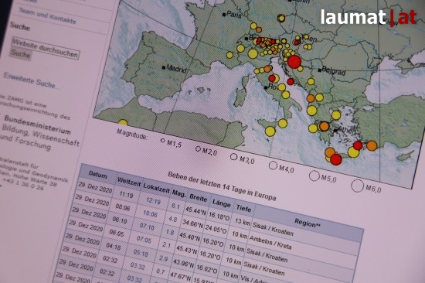The image size is (425, 283).
Task: Click the Website durchsuchen search field
Action: tap(46, 48)
